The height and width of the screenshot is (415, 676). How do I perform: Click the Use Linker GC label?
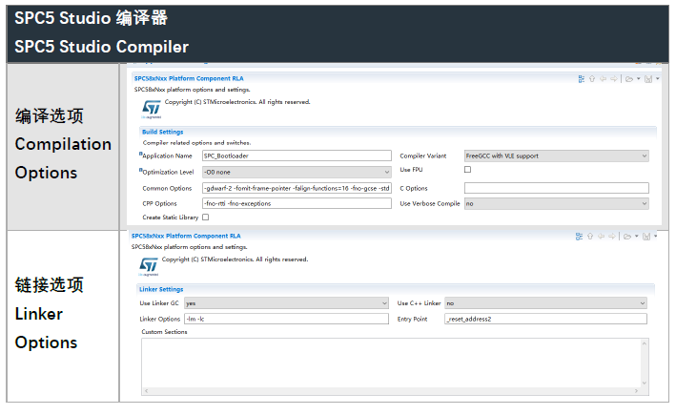click(158, 303)
